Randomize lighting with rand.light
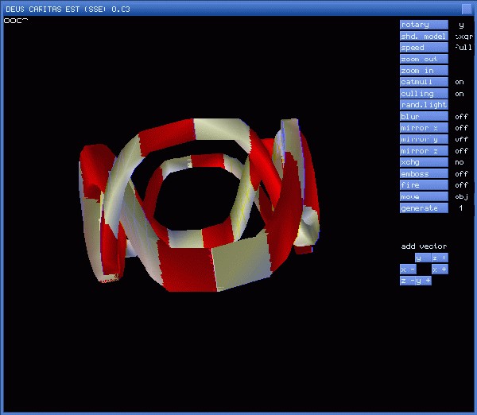This screenshot has height=415, width=477. pos(424,105)
